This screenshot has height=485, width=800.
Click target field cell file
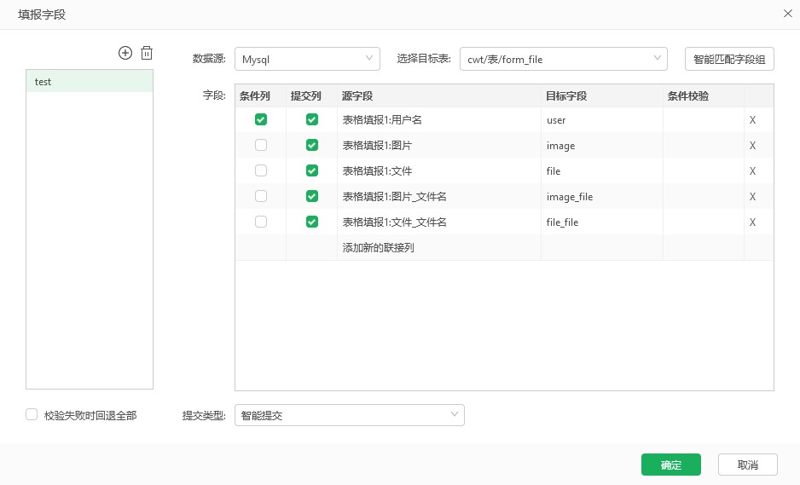(602, 170)
